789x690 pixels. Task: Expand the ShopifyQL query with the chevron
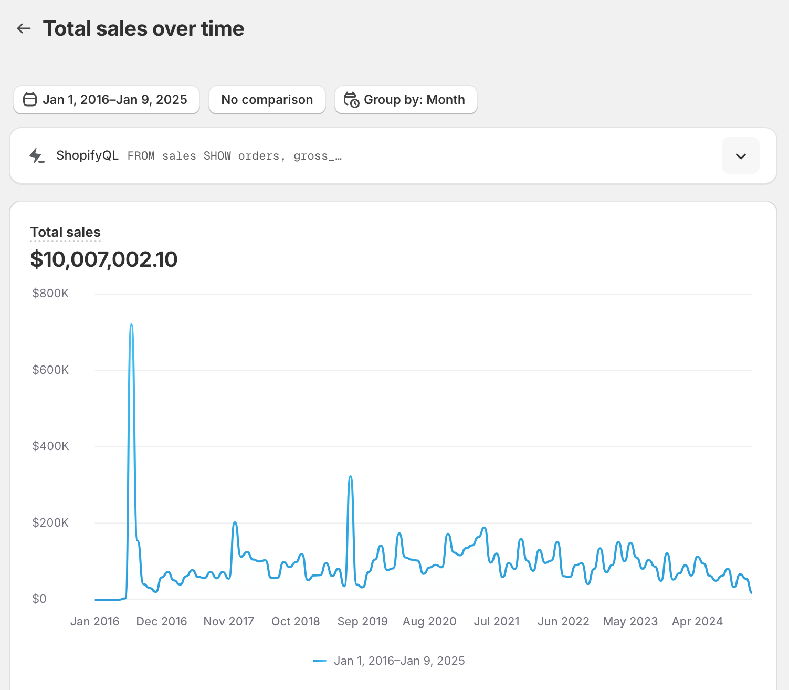coord(740,155)
